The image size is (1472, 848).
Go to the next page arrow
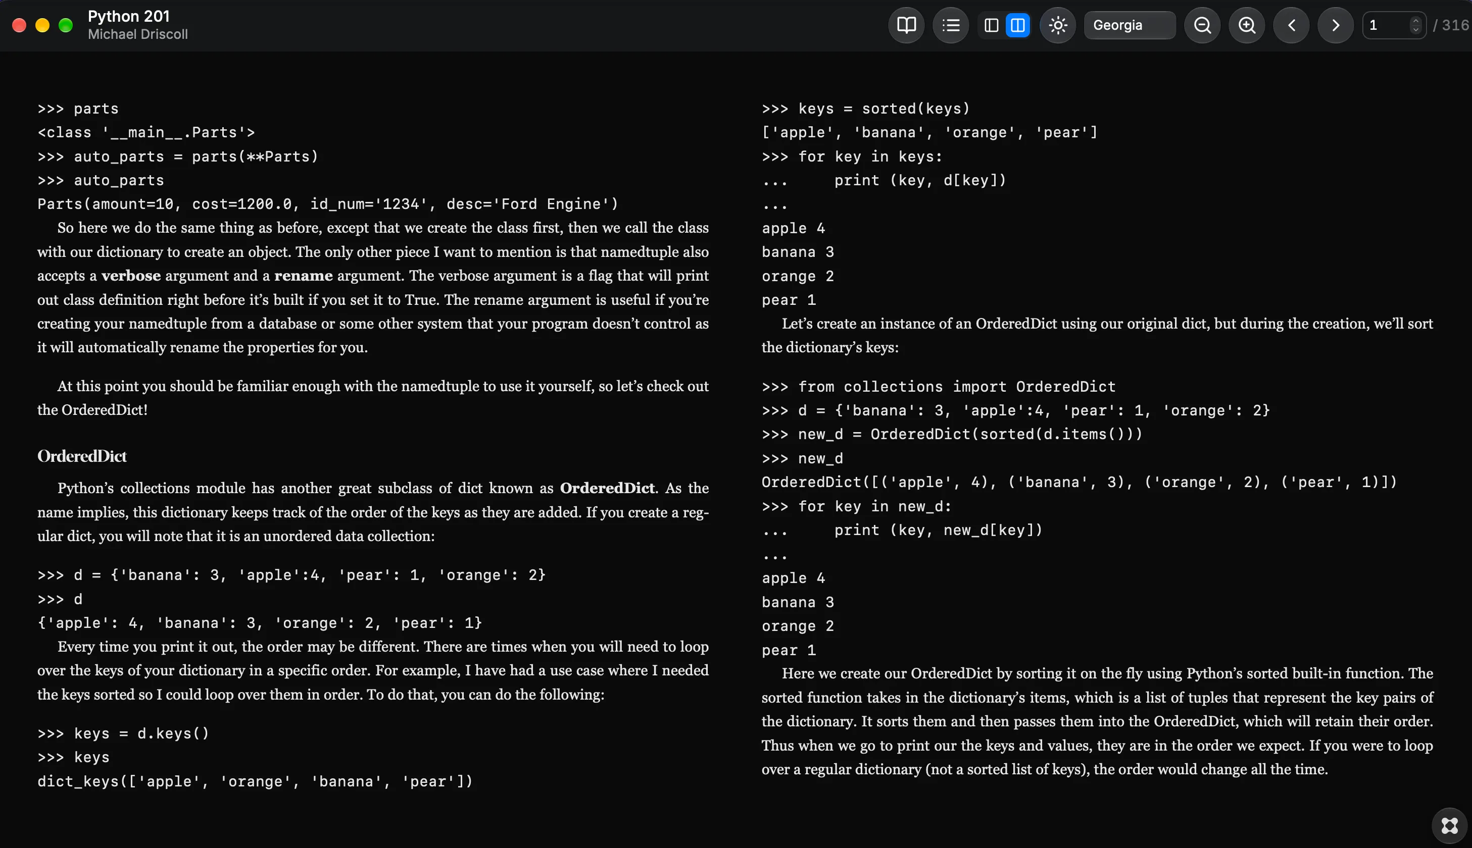pos(1336,25)
